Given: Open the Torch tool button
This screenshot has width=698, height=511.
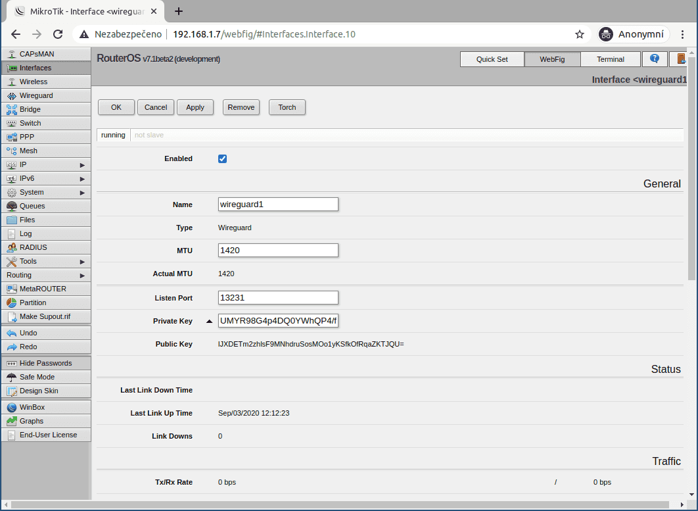Looking at the screenshot, I should coord(287,107).
